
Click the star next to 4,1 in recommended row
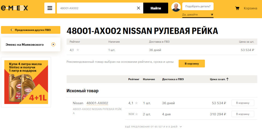78,50
